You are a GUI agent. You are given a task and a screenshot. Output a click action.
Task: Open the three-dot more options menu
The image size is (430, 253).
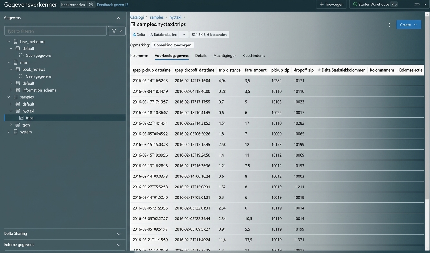click(389, 25)
